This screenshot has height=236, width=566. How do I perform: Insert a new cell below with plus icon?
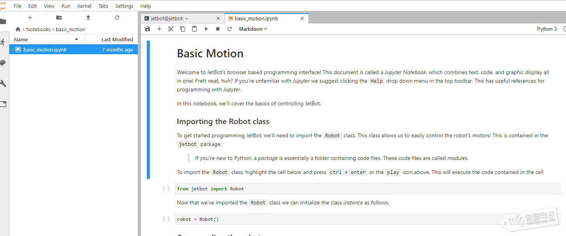[x=159, y=29]
